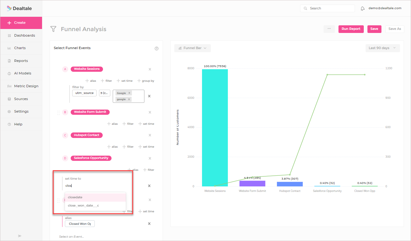Click the drag handle beside Website Form Submit
Image resolution: width=411 pixels, height=241 pixels.
(x=58, y=113)
